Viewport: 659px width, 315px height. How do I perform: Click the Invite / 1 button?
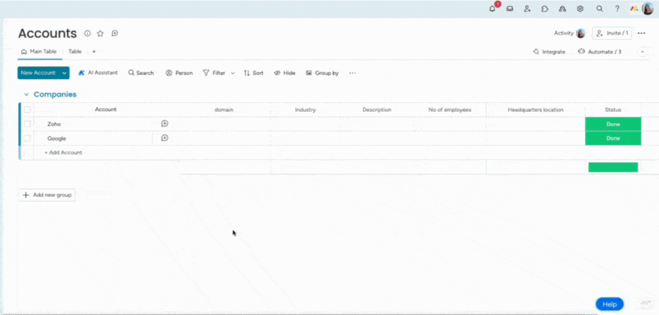pos(612,33)
